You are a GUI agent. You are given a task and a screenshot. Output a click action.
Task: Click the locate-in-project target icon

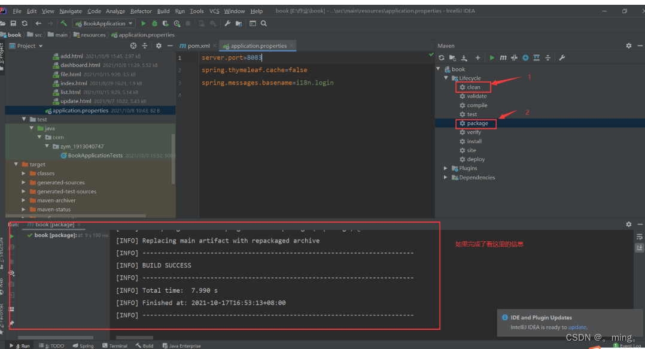(x=133, y=45)
